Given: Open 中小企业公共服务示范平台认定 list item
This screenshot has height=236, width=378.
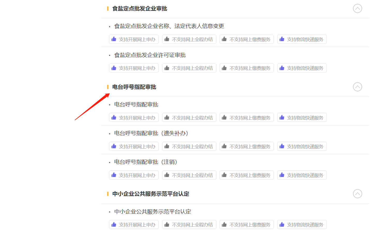Looking at the screenshot, I should [x=153, y=212].
